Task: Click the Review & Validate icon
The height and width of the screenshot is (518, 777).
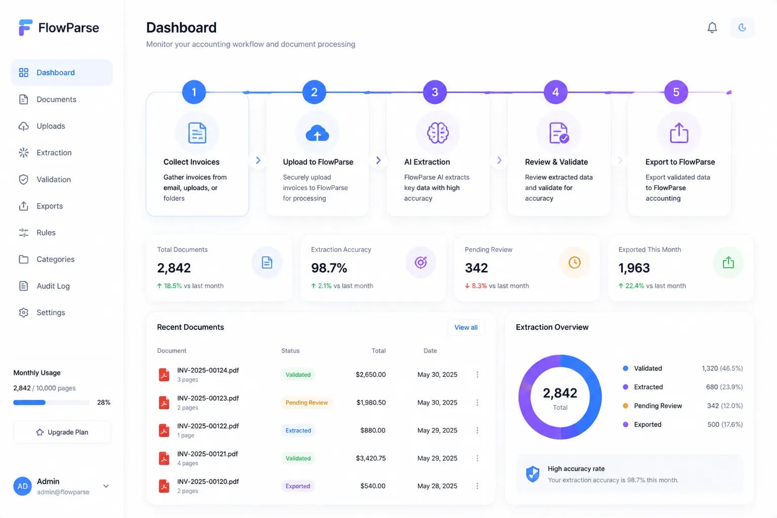Action: pos(558,133)
